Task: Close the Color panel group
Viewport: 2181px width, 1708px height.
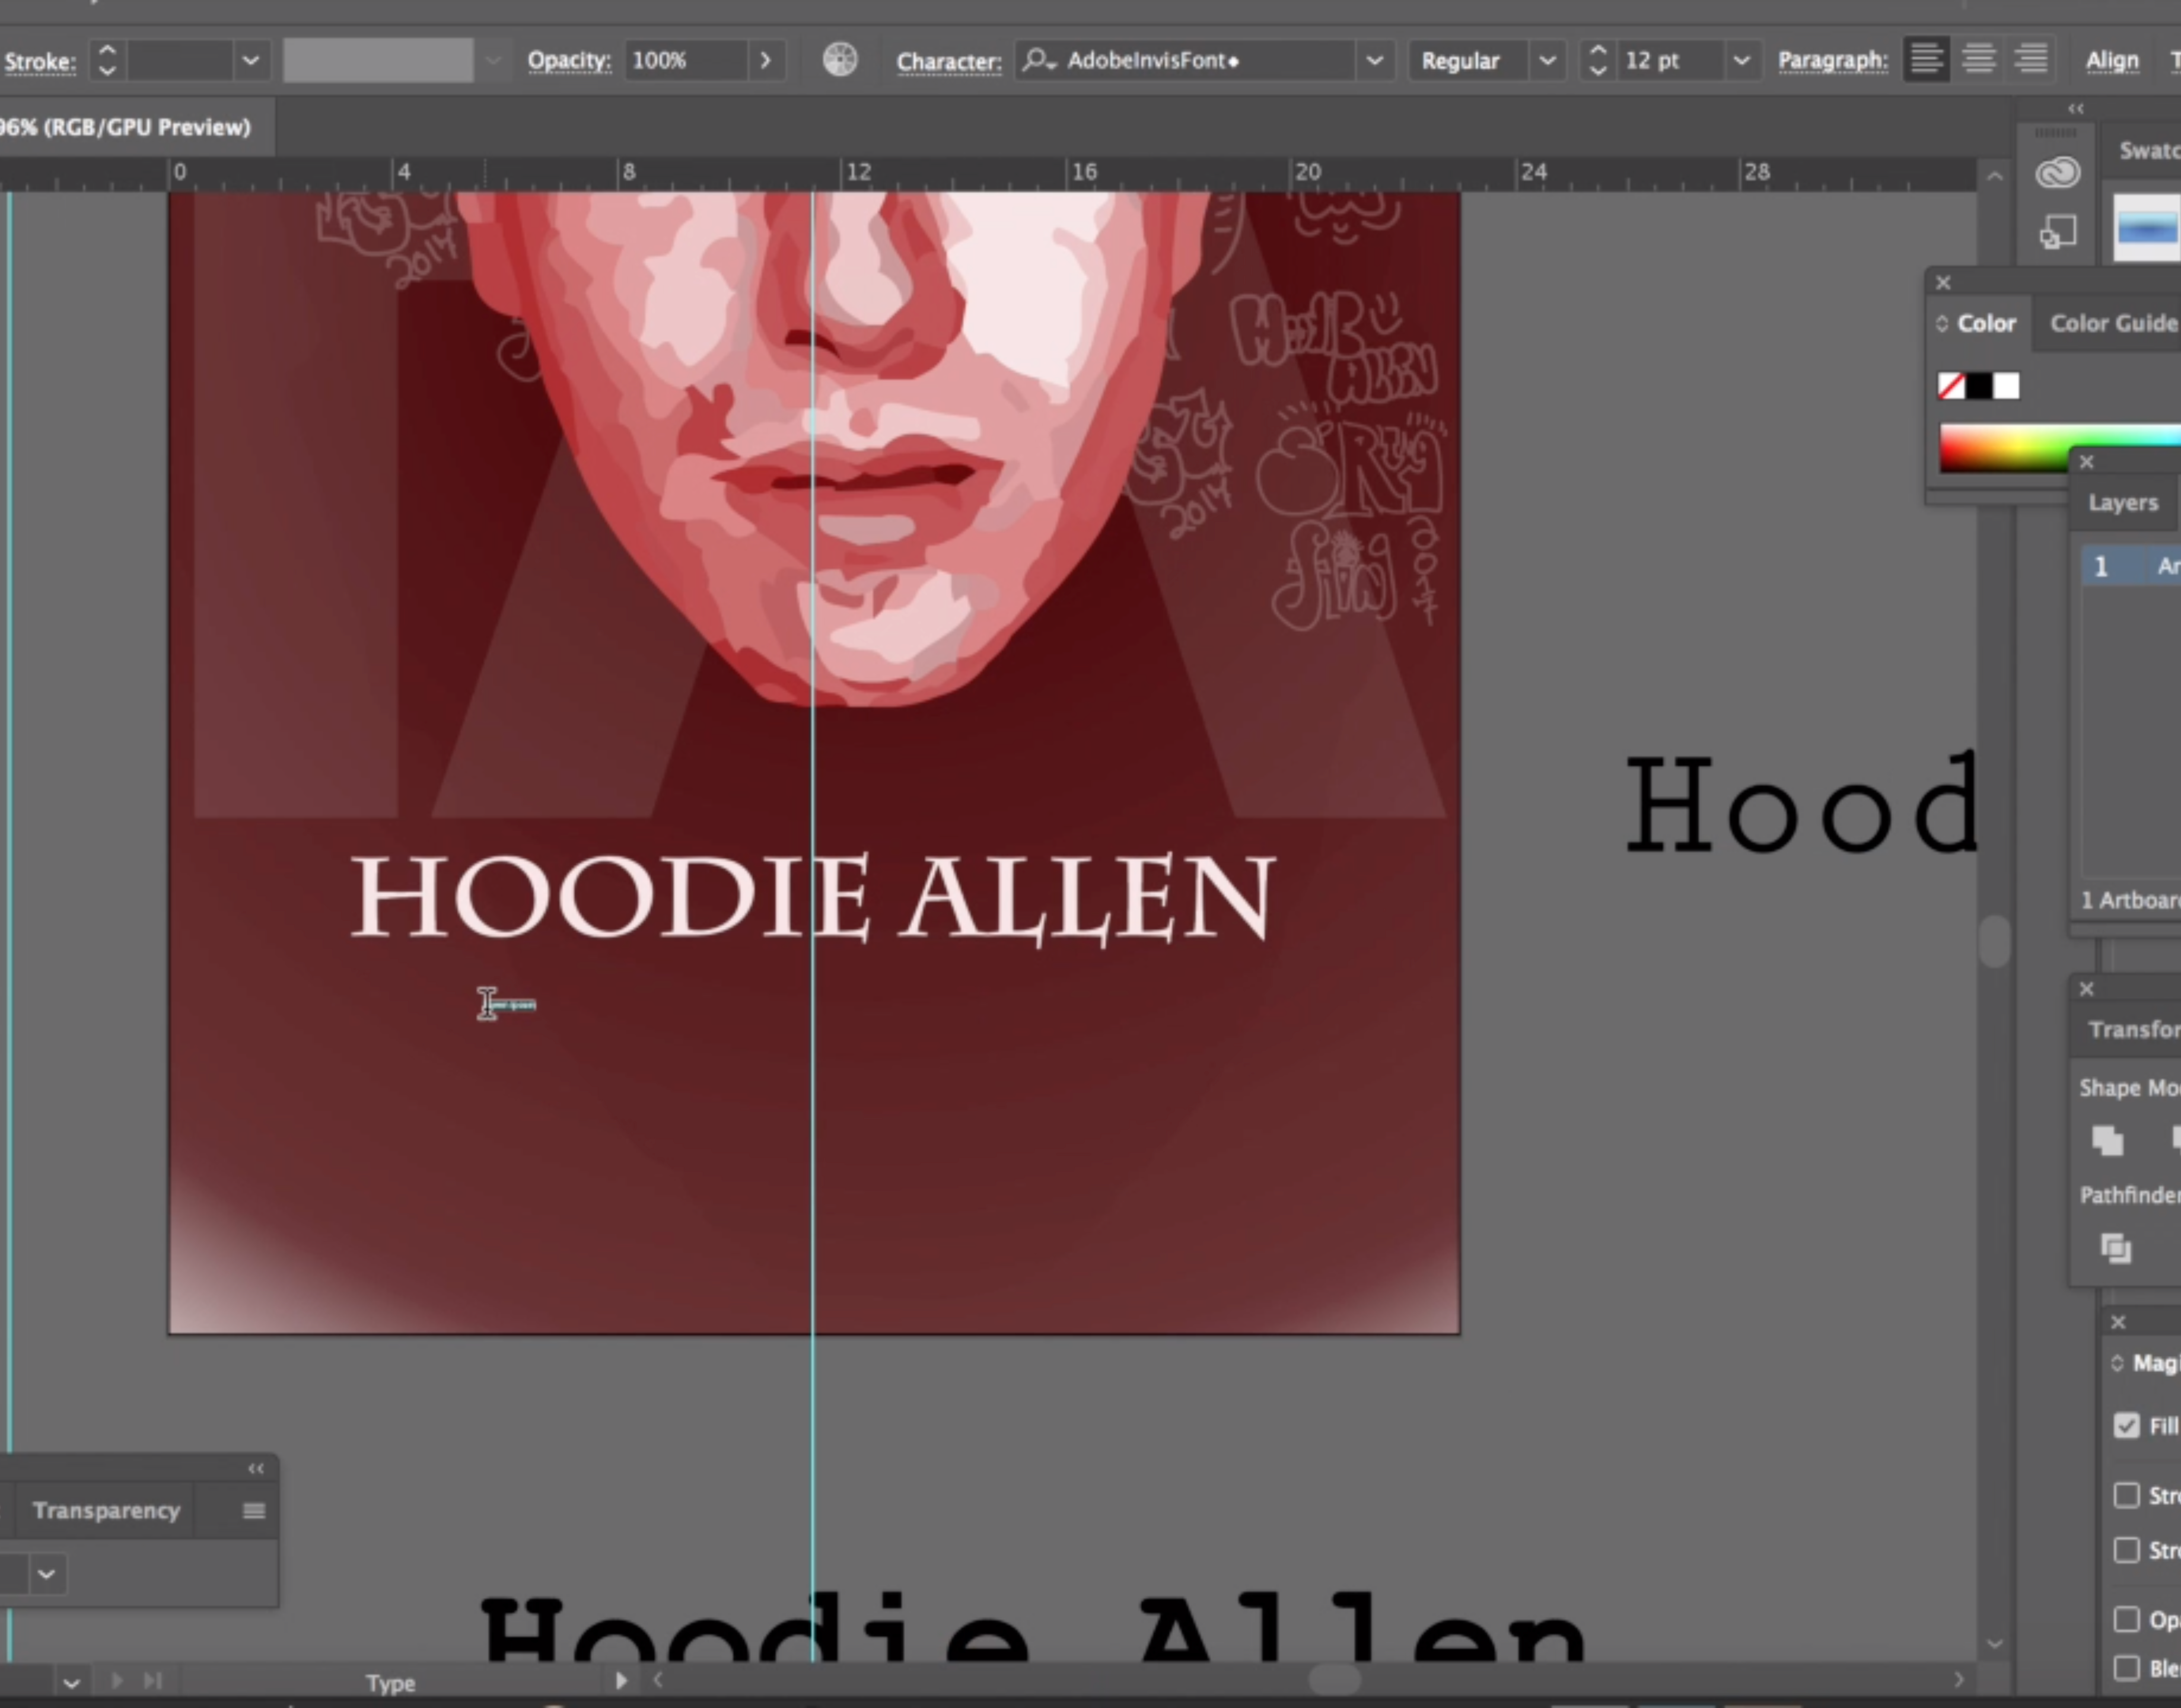Action: click(1943, 283)
